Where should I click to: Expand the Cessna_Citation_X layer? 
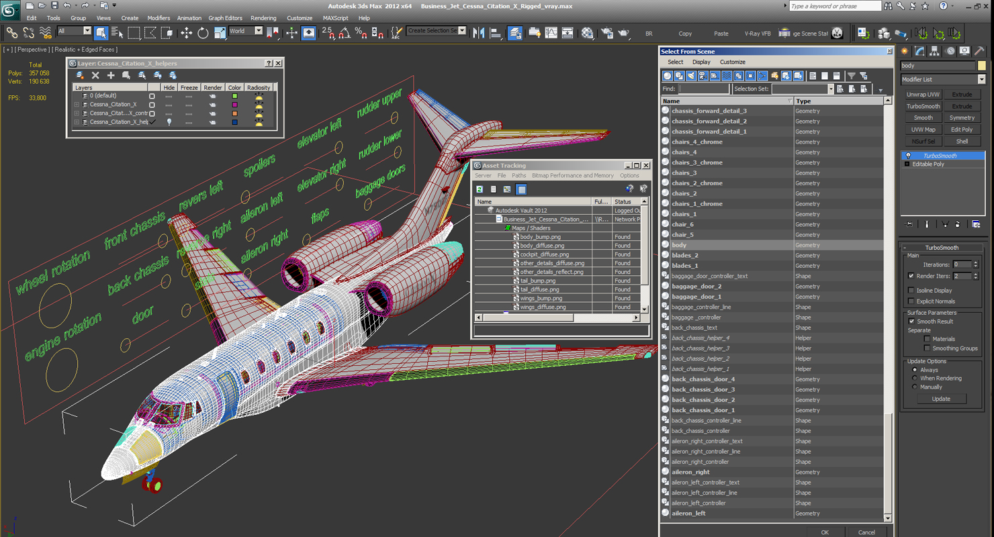pyautogui.click(x=77, y=105)
